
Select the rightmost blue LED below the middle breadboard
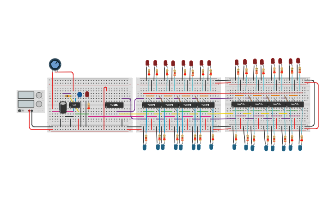pyautogui.click(x=211, y=147)
